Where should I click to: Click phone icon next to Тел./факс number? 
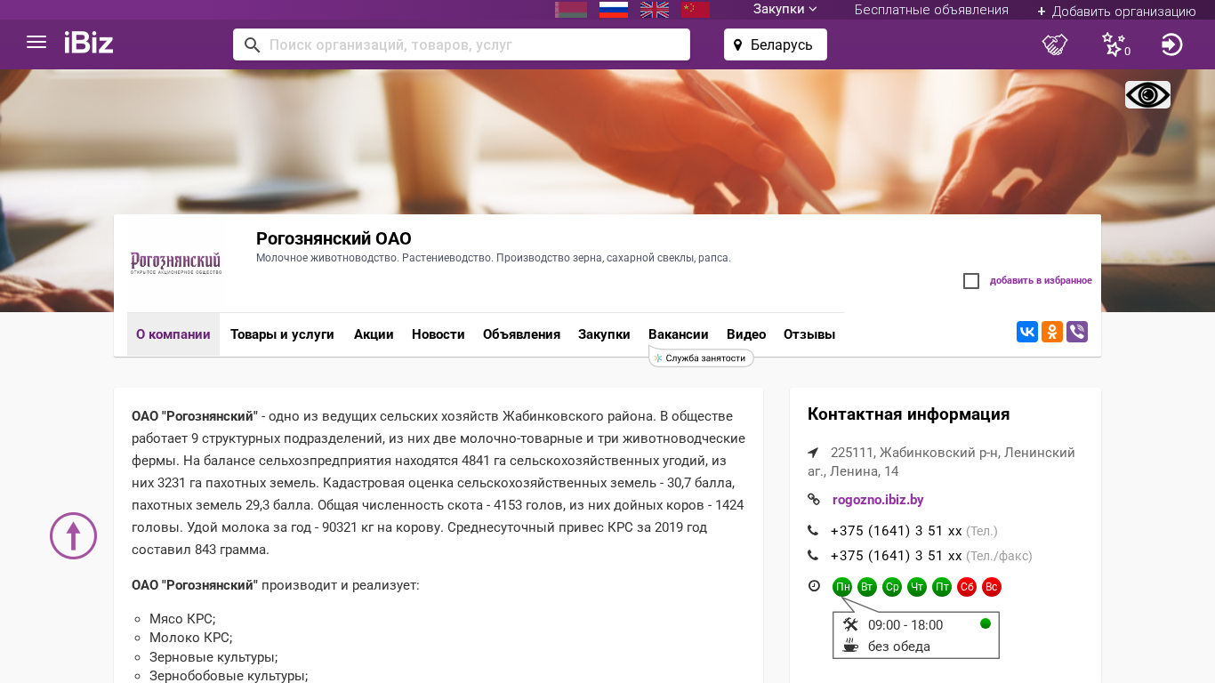click(813, 556)
